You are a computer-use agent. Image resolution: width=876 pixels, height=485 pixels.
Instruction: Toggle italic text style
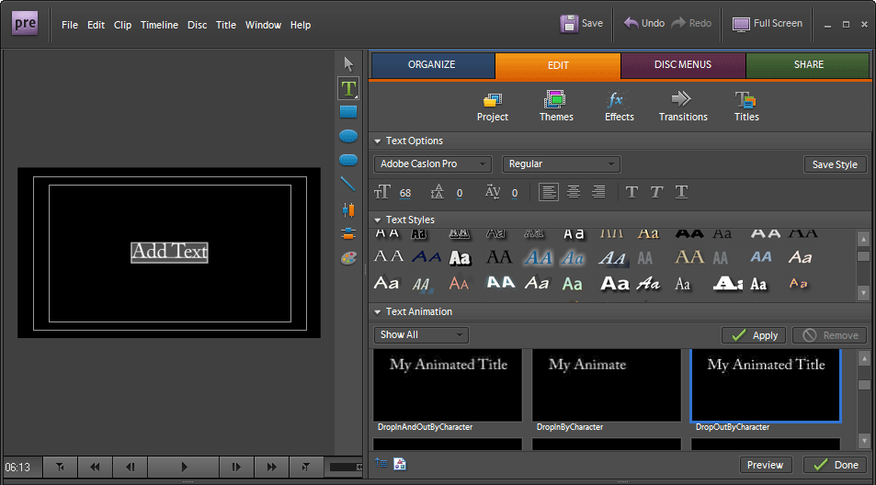click(656, 192)
